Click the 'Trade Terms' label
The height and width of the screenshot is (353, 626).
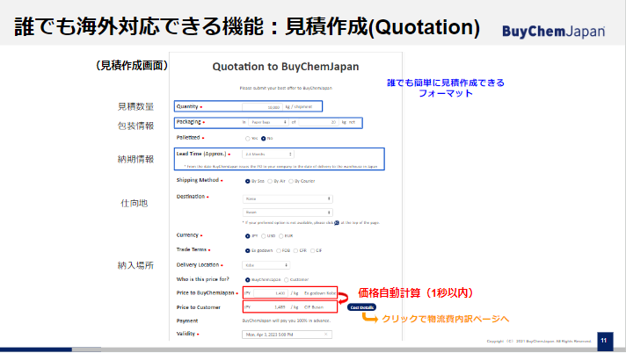[192, 249]
